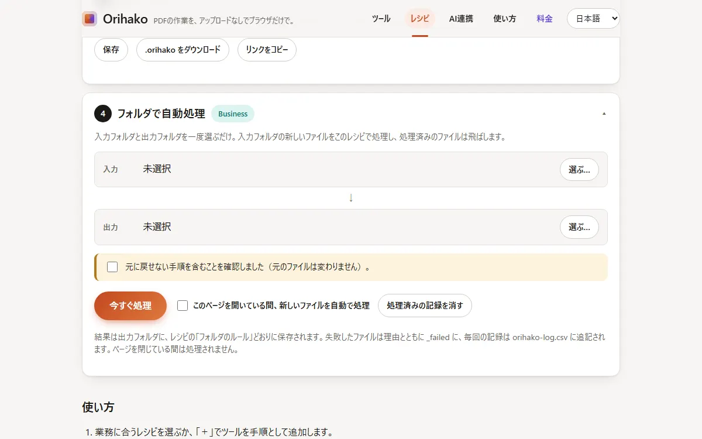Choose the 入力 folder with 選ぶ…
Viewport: 702px width, 439px height.
579,169
